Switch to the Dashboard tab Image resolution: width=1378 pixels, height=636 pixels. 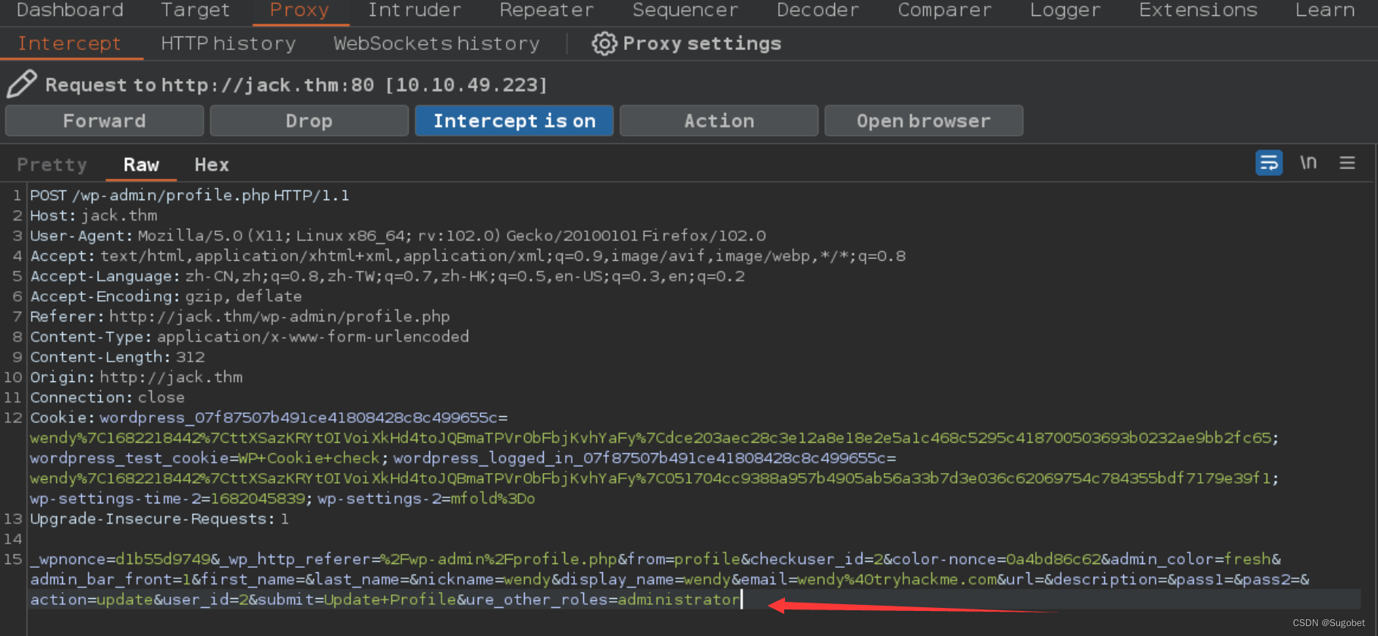tap(70, 10)
